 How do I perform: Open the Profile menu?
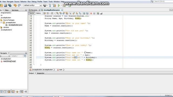pyautogui.click(x=40, y=2)
